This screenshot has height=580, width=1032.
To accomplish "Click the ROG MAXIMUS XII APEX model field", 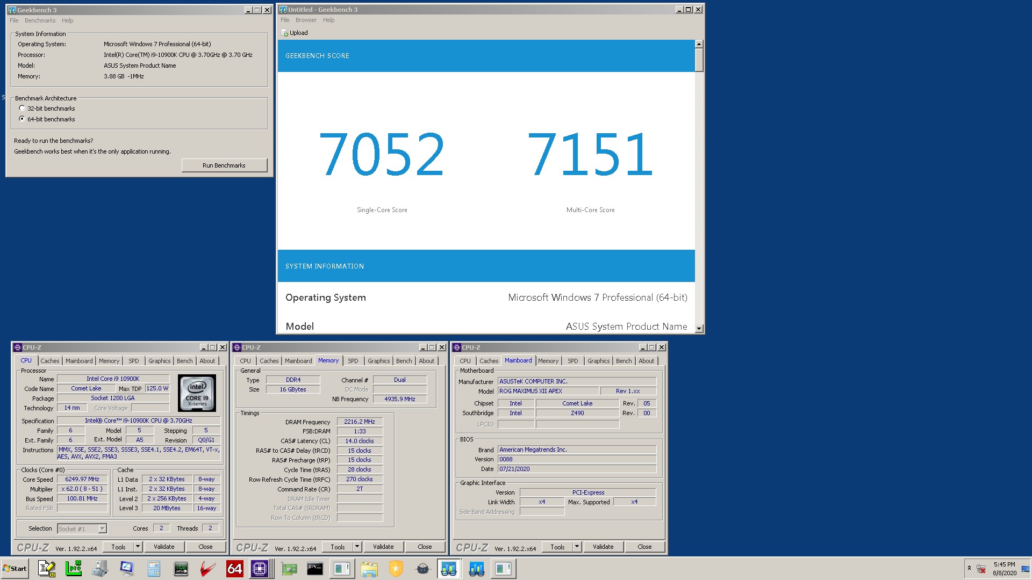I will pos(548,391).
